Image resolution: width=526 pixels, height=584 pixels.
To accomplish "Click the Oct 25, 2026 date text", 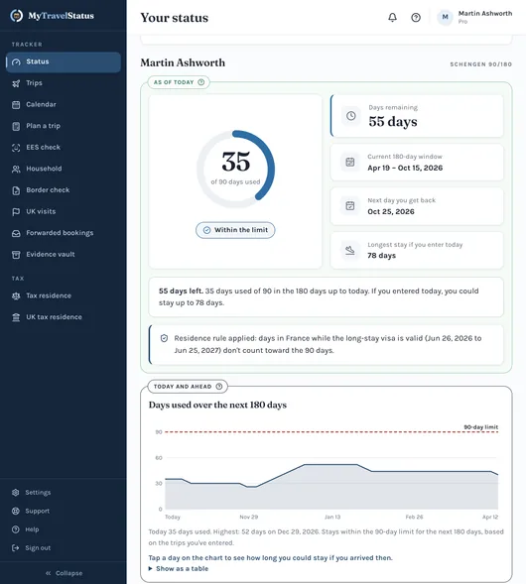I will [391, 211].
